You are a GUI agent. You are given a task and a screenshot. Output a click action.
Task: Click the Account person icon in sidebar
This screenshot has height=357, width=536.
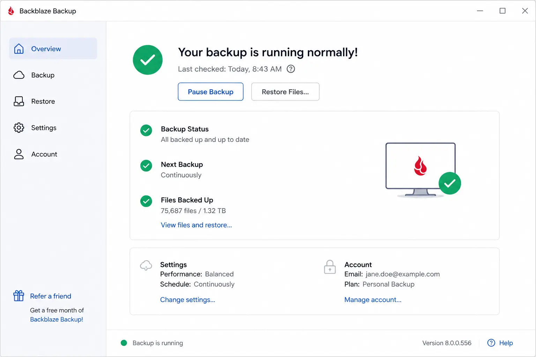tap(19, 154)
